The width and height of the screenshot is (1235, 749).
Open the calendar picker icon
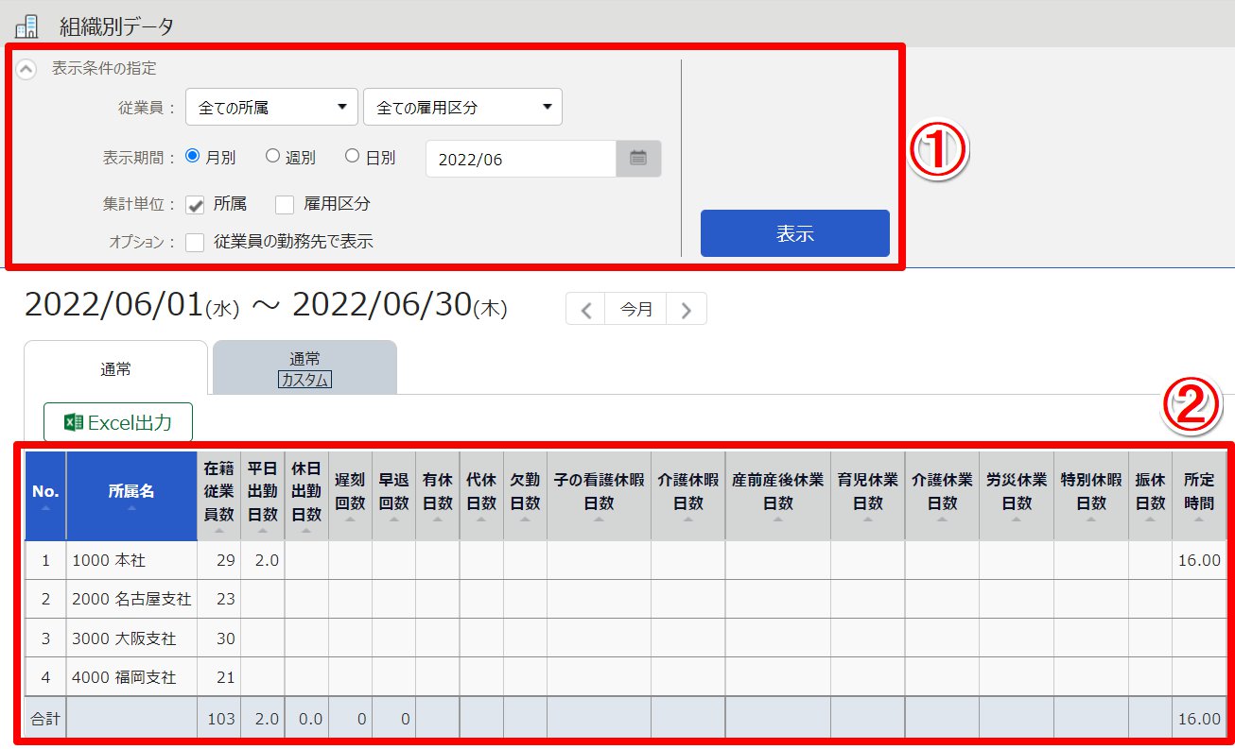click(x=638, y=159)
